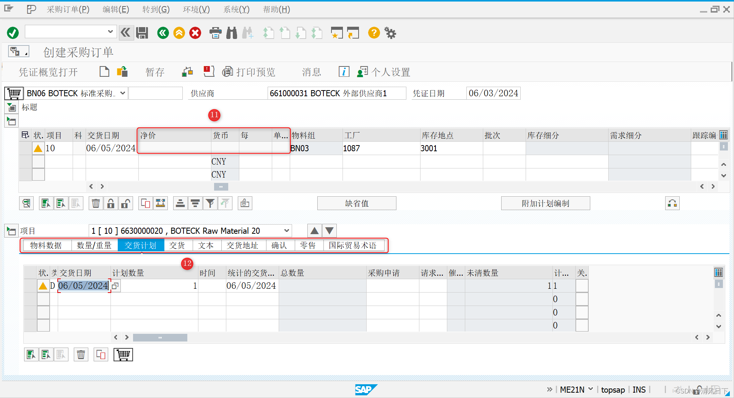734x398 pixels.
Task: Click the Create new document icon
Action: point(104,71)
